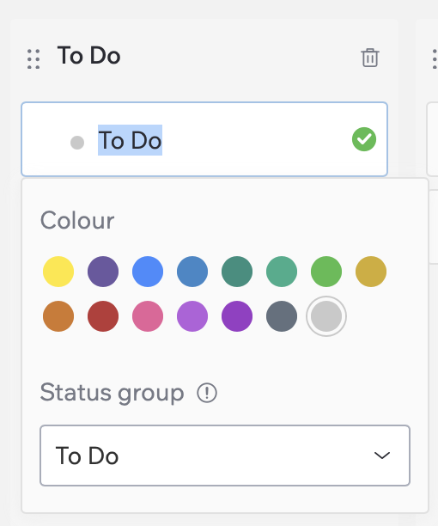Open the Status group info icon
This screenshot has width=438, height=526.
207,393
